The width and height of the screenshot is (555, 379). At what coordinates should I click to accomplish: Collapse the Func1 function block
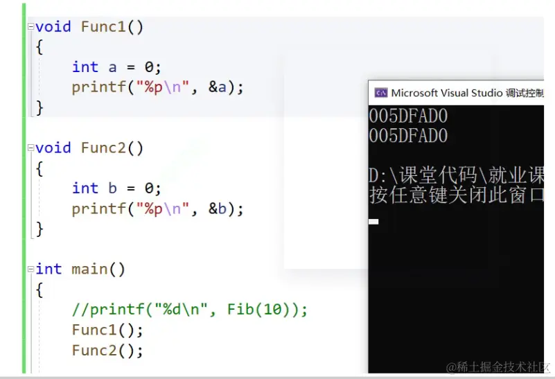point(30,26)
